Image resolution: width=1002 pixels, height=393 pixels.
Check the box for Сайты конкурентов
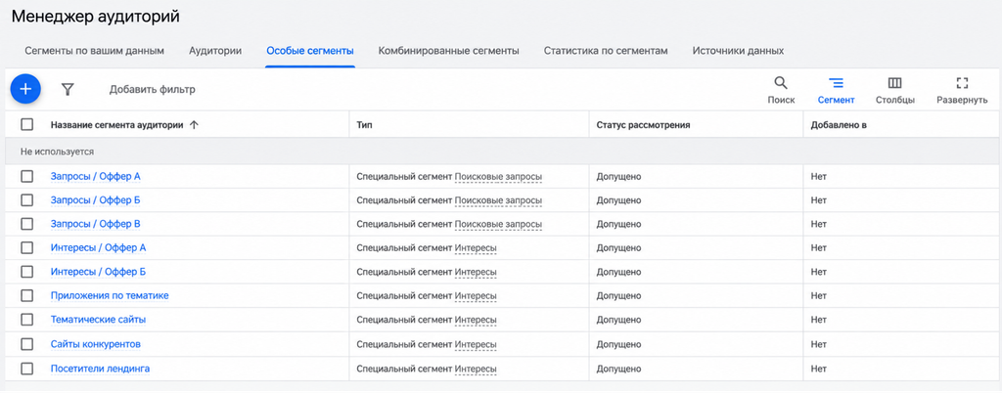pyautogui.click(x=26, y=344)
